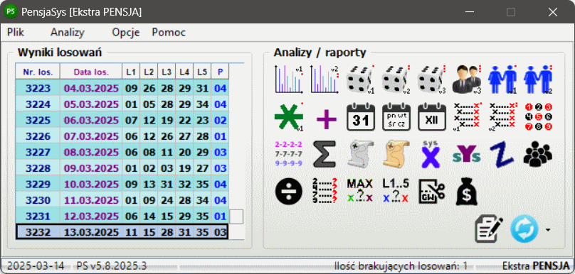The height and width of the screenshot is (274, 575).
Task: Open the weekday calendar pn wt analysis
Action: (x=396, y=117)
